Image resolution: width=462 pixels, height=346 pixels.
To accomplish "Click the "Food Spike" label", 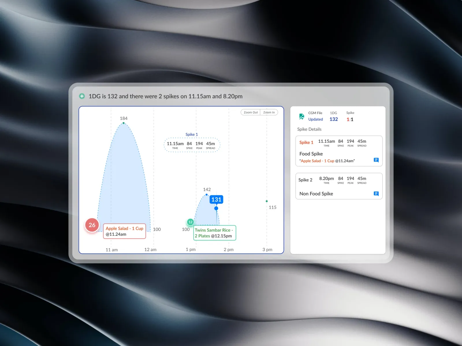I will (x=311, y=154).
